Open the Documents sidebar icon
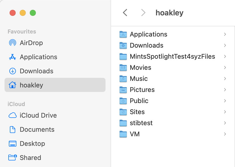Viewport: 235px width, 167px height. [x=12, y=129]
